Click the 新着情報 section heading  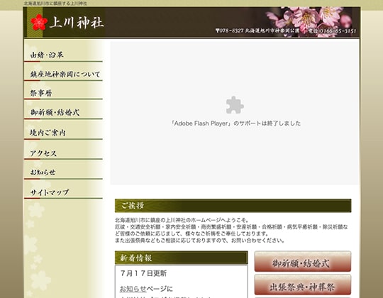[182, 258]
